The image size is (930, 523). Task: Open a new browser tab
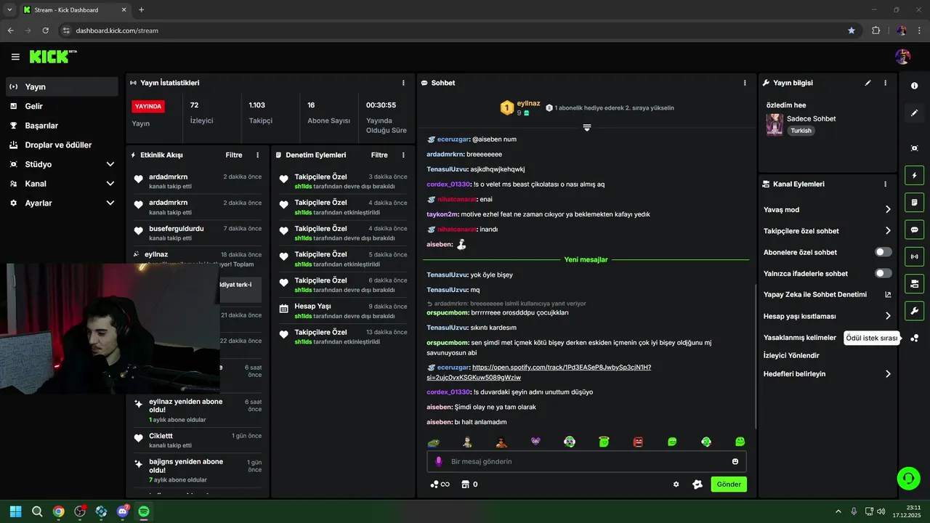click(x=141, y=10)
